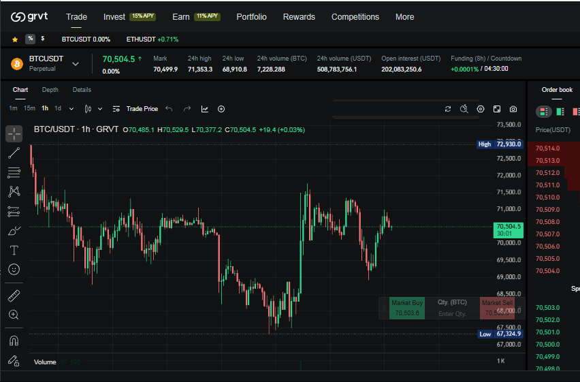Open the Competitions page

(x=355, y=17)
